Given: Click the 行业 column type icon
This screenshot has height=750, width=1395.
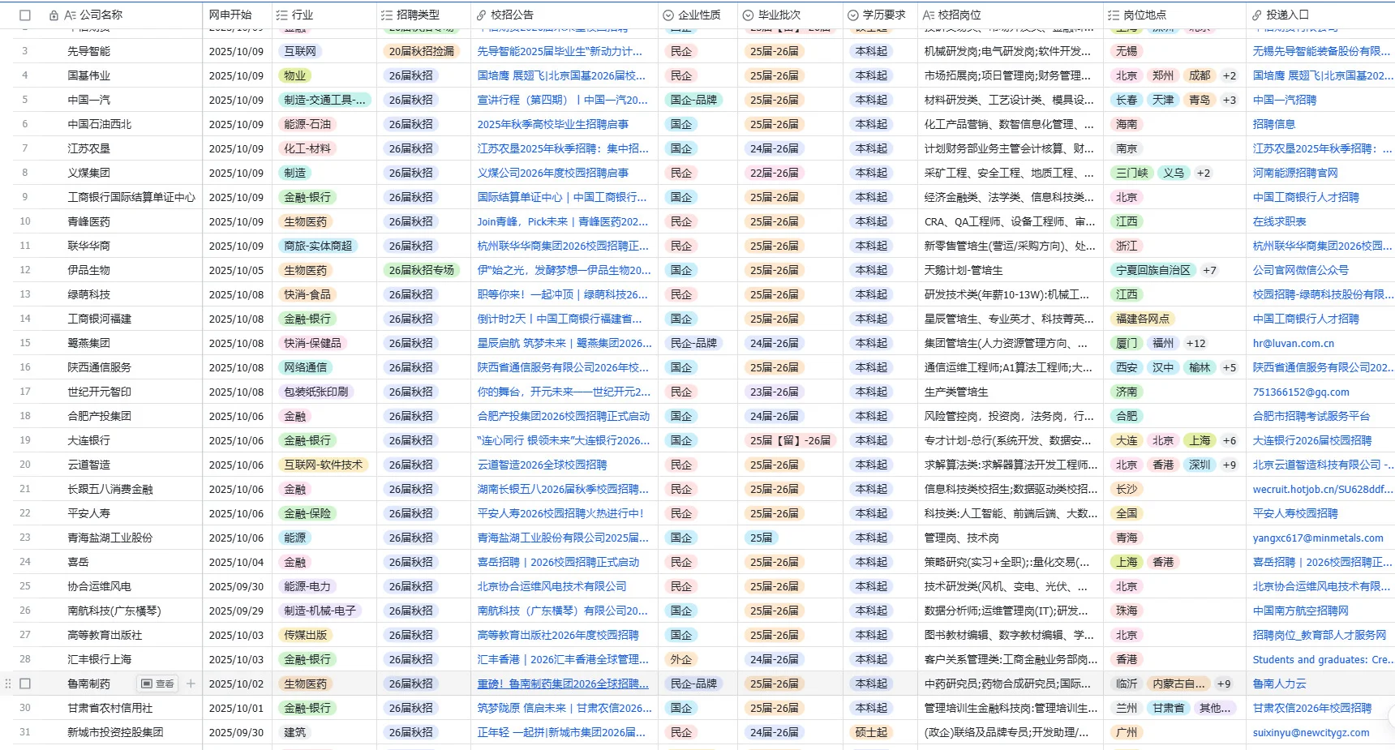Looking at the screenshot, I should 281,15.
